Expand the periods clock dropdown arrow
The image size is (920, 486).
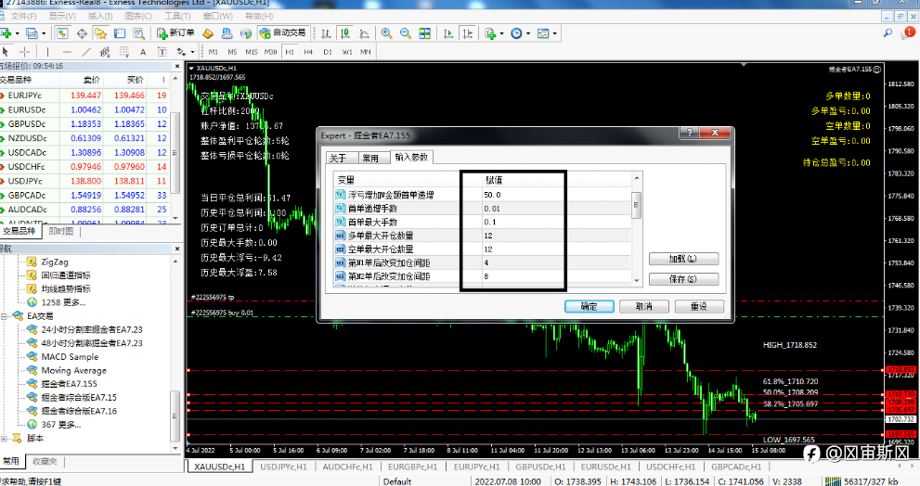tap(528, 34)
